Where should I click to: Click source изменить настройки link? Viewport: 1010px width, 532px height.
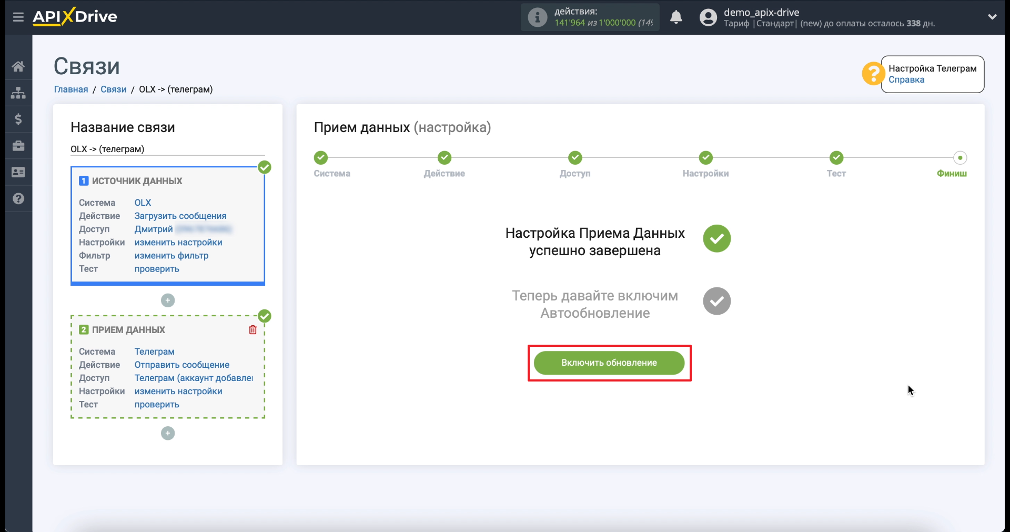click(x=178, y=242)
